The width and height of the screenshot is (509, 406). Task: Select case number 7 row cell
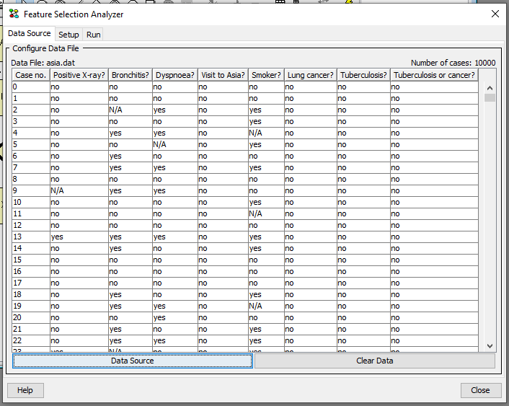point(31,167)
